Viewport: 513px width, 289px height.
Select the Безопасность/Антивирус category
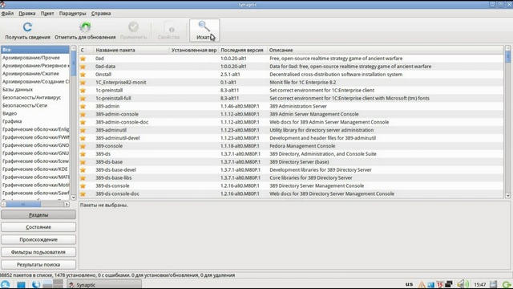pos(35,97)
